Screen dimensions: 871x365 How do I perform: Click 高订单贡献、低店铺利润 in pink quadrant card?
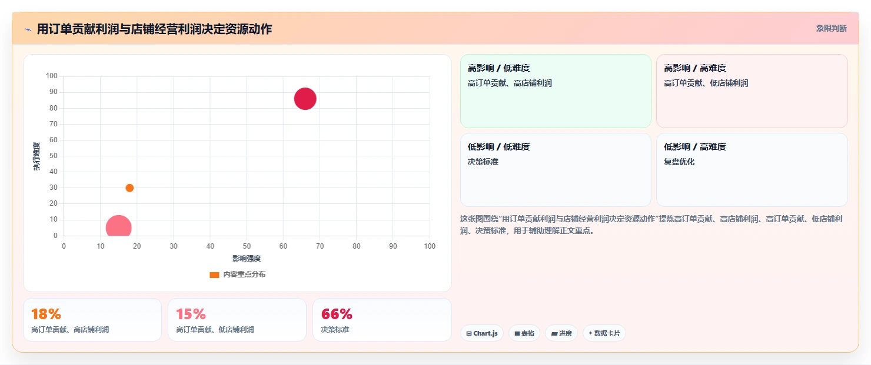click(706, 83)
